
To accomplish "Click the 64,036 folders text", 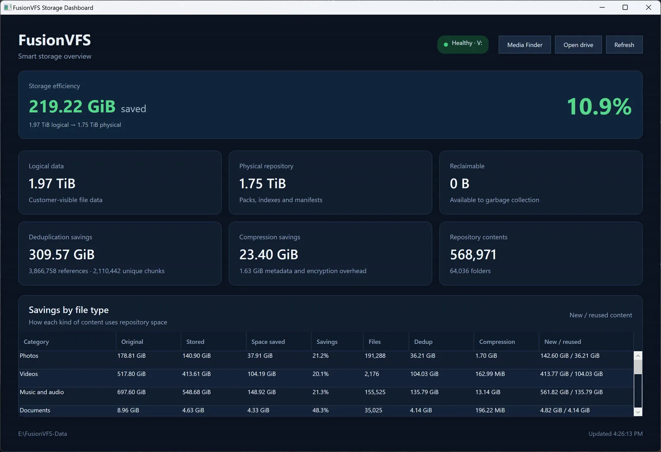I will pos(470,271).
